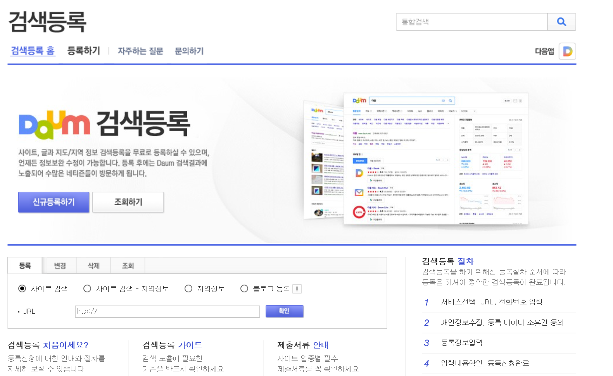Focus the 통합검색 search input field
613x376 pixels.
click(471, 22)
